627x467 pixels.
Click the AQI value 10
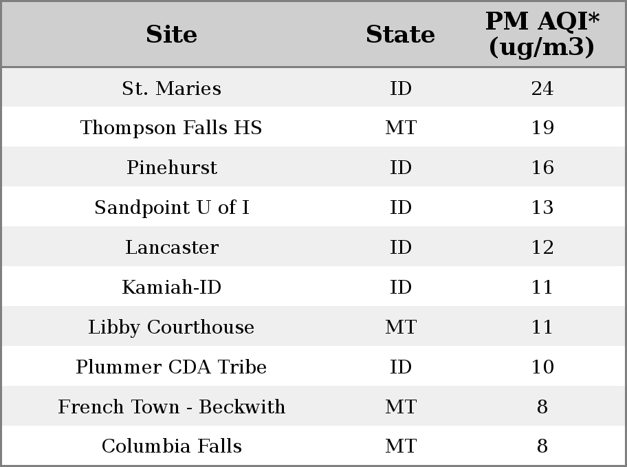pyautogui.click(x=542, y=367)
